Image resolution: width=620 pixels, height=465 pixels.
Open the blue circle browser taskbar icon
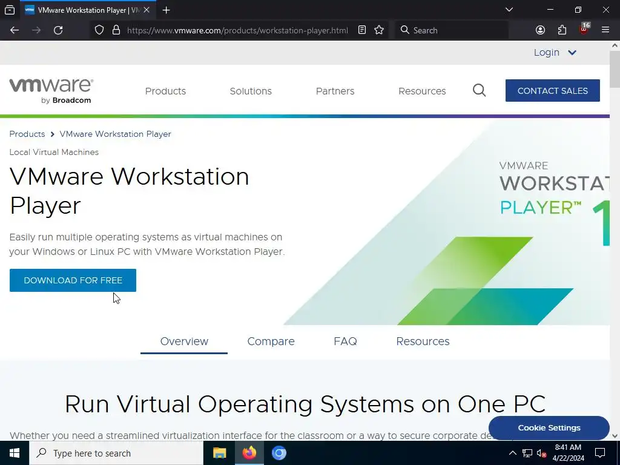279,453
